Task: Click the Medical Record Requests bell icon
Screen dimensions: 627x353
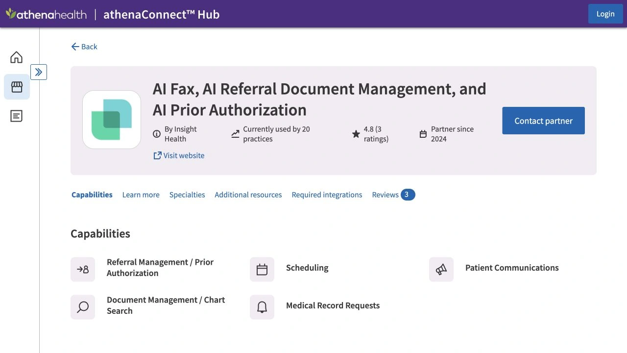Action: [262, 307]
